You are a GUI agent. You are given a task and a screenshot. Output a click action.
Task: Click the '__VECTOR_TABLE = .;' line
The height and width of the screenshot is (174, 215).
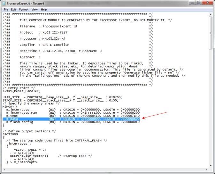[28, 150]
